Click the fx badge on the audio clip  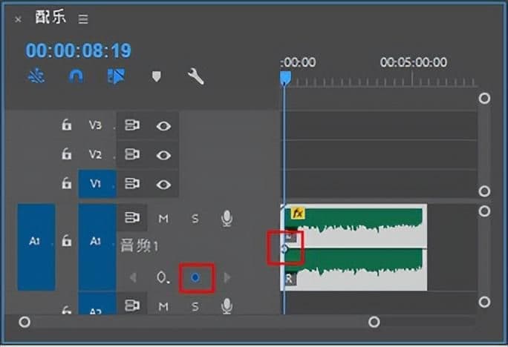click(x=298, y=214)
